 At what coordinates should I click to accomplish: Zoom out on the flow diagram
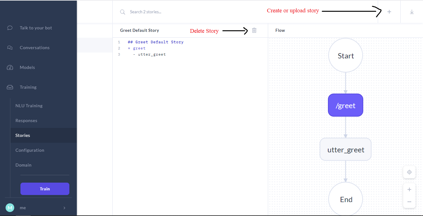409,202
